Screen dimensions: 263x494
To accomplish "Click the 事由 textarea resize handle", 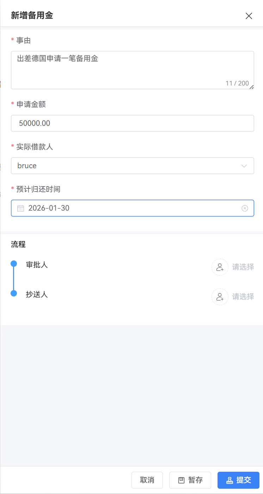I will (252, 87).
